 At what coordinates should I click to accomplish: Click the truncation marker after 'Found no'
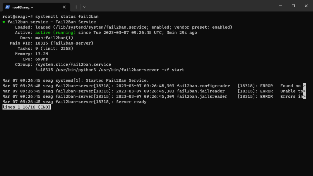tap(304, 86)
